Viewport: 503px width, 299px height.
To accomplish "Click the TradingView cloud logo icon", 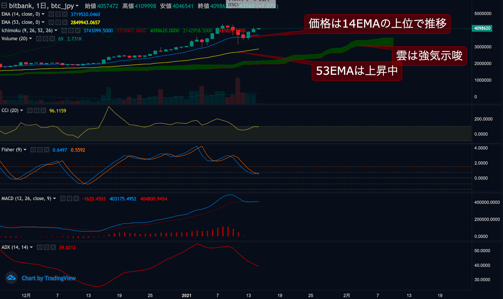I will click(x=11, y=278).
